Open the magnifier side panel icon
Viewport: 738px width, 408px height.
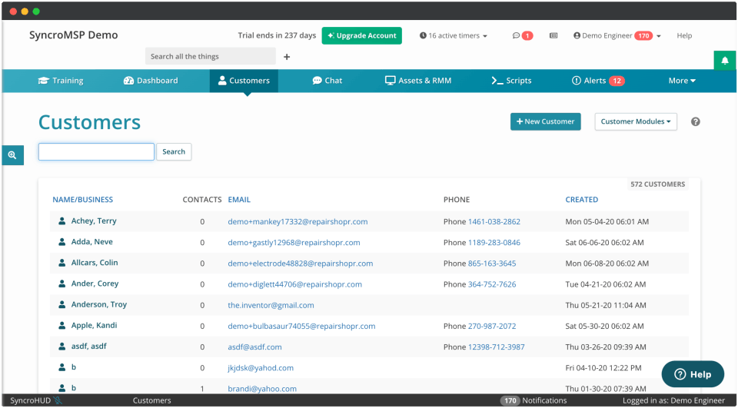coord(13,154)
